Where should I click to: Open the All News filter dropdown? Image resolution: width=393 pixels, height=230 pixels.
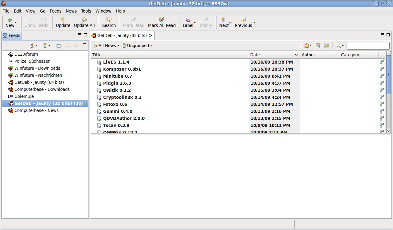[106, 46]
